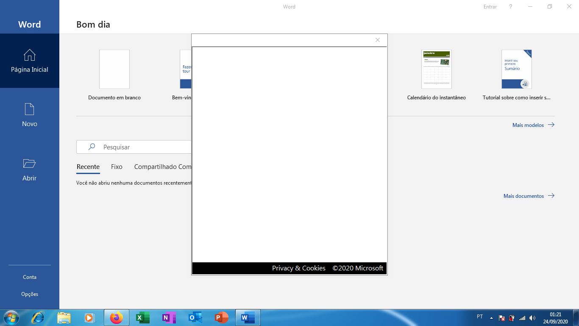Open the Windows Start menu
Image resolution: width=579 pixels, height=326 pixels.
pos(11,318)
